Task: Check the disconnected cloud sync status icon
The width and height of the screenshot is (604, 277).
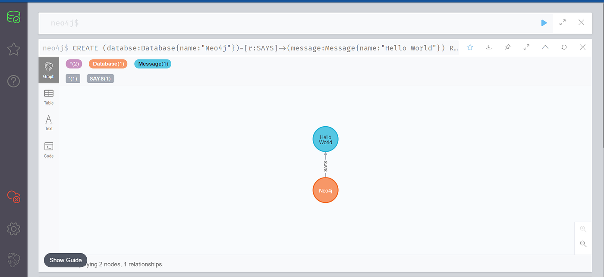Action: click(13, 197)
